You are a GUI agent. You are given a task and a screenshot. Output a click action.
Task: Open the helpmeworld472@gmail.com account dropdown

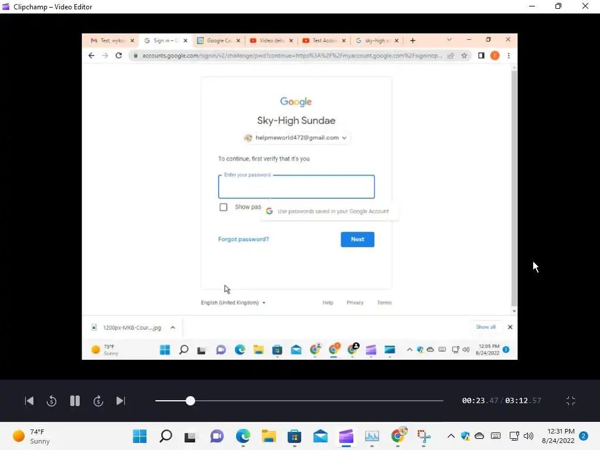coord(296,138)
